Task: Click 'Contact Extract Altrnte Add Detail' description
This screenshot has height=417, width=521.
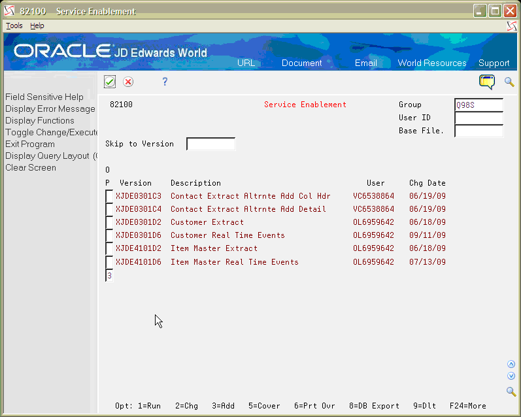Action: point(248,209)
